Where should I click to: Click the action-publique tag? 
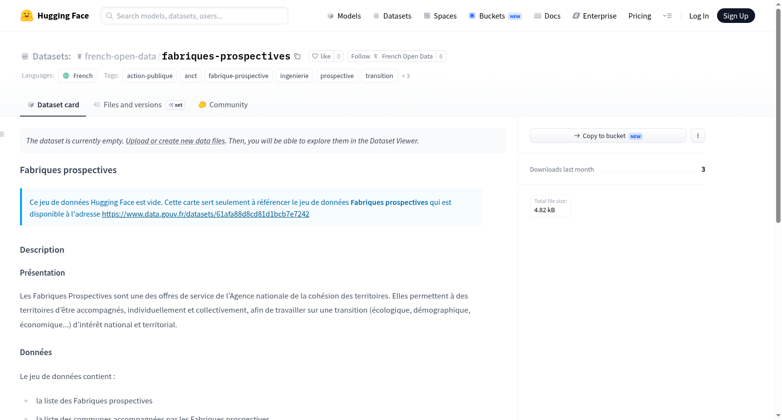pos(150,76)
